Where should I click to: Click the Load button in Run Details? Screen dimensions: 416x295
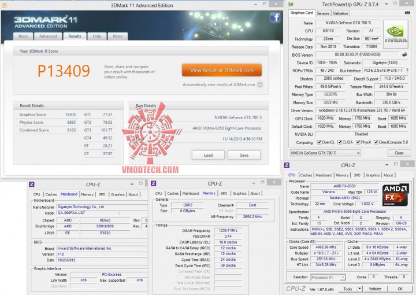point(208,155)
